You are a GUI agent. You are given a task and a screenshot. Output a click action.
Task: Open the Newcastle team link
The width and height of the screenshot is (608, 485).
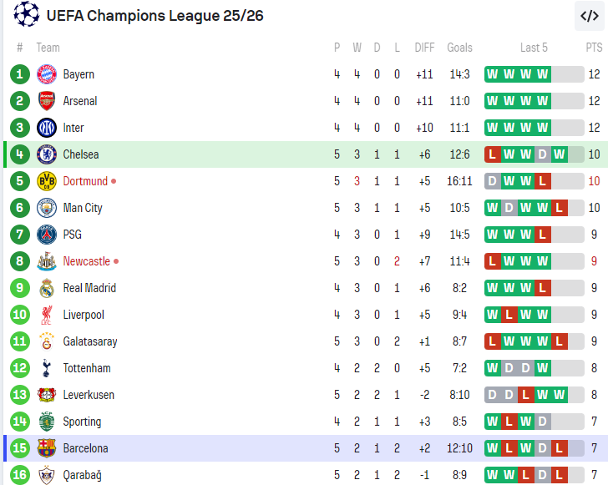86,261
